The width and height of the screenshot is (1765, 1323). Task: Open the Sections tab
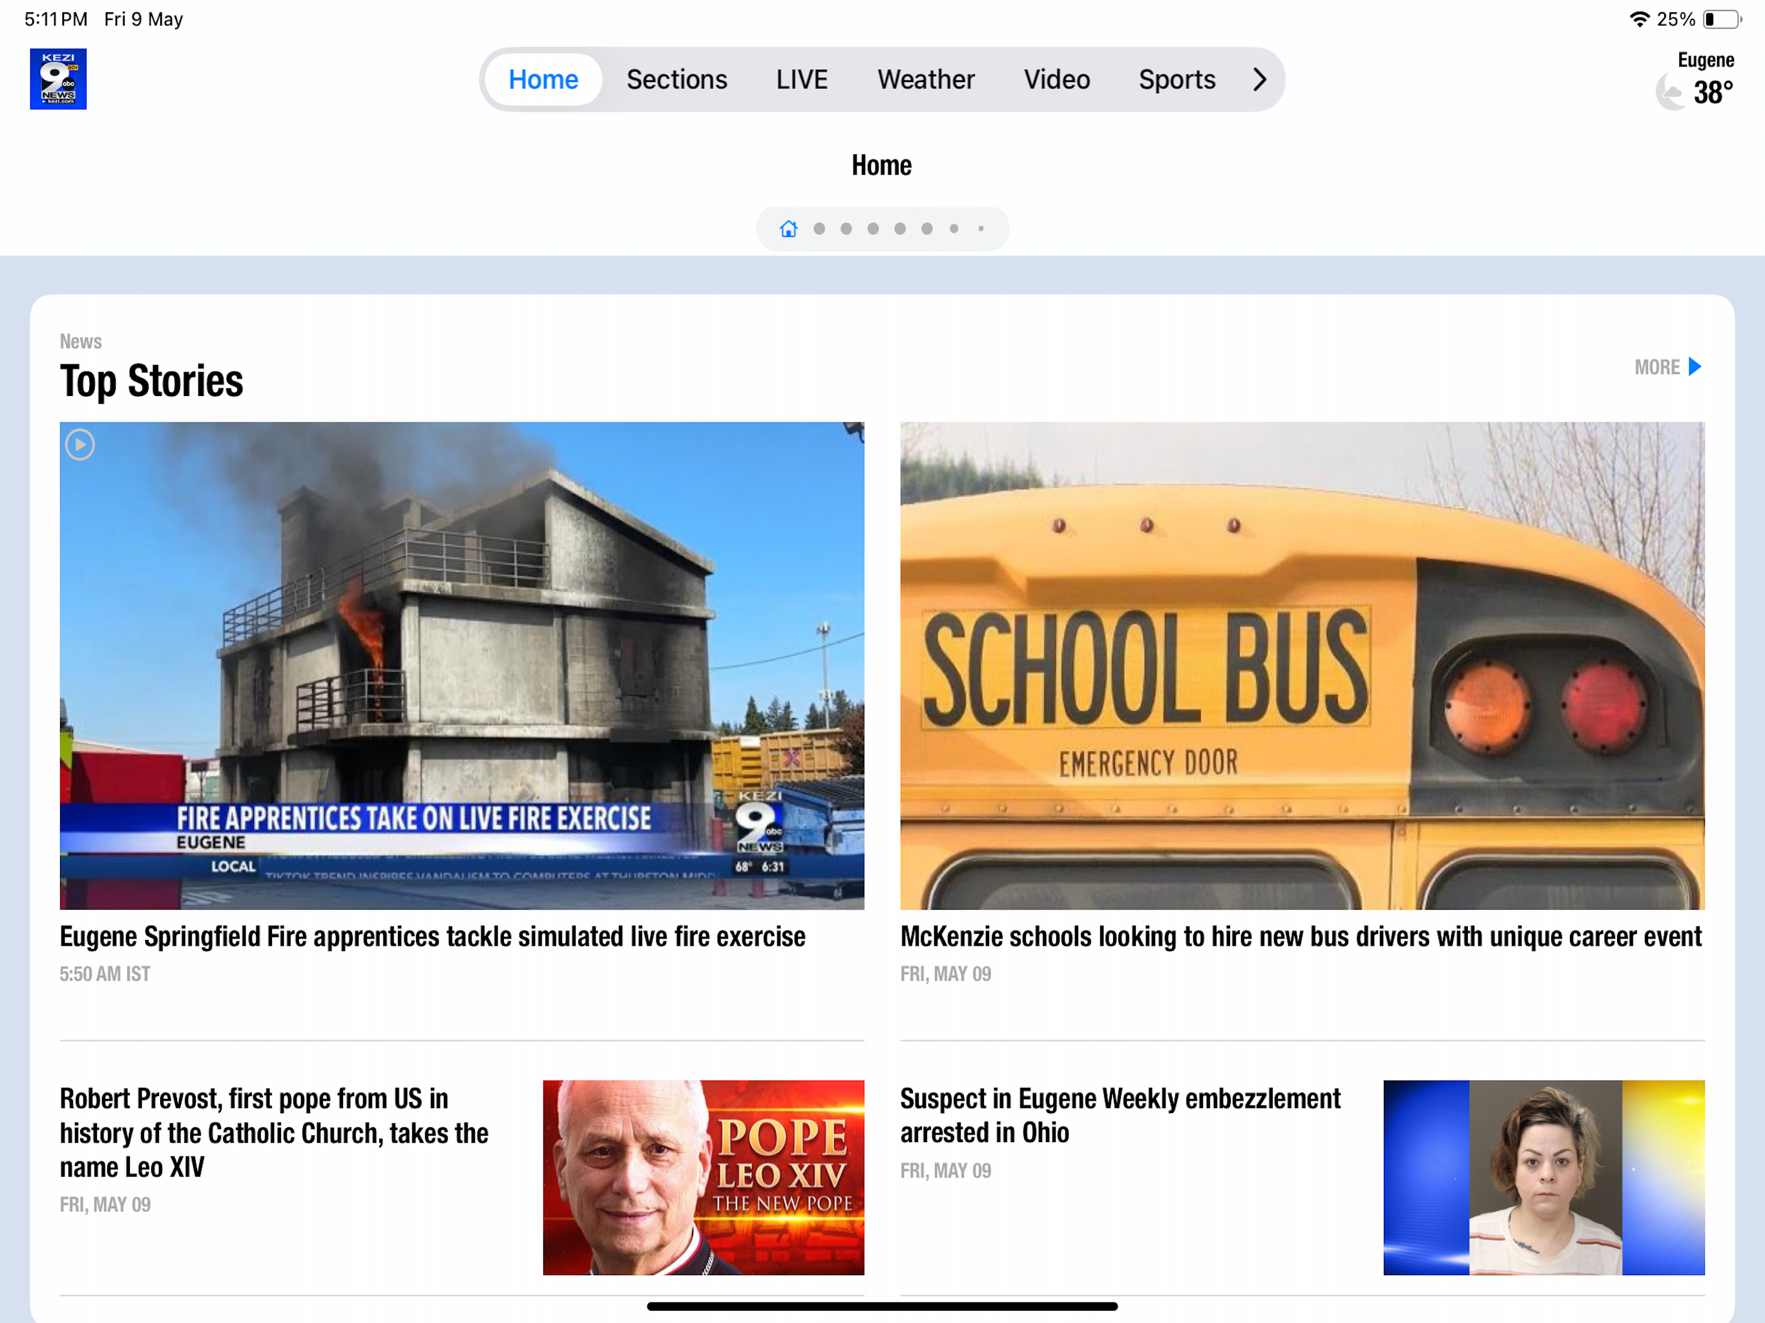[676, 79]
